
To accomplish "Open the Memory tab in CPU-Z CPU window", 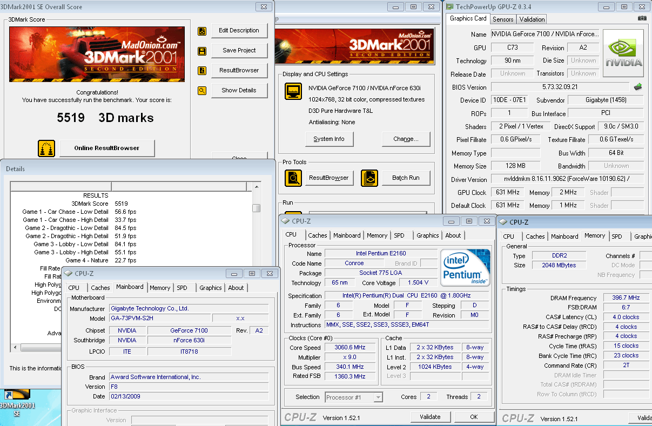I will click(x=377, y=235).
